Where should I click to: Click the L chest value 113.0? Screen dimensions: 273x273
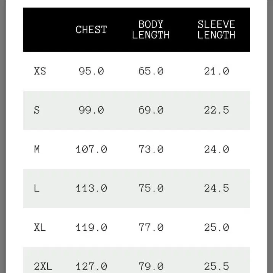tap(91, 188)
